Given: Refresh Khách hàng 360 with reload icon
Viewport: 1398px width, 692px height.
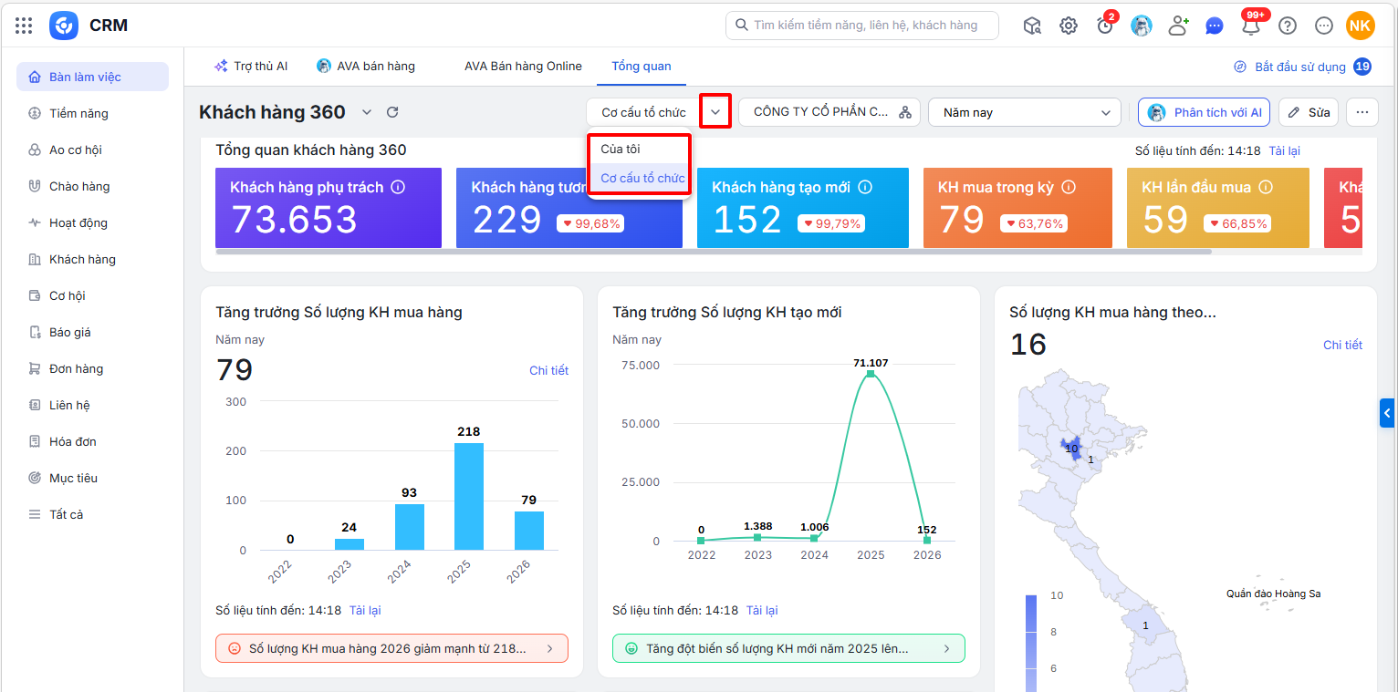Looking at the screenshot, I should pos(392,112).
